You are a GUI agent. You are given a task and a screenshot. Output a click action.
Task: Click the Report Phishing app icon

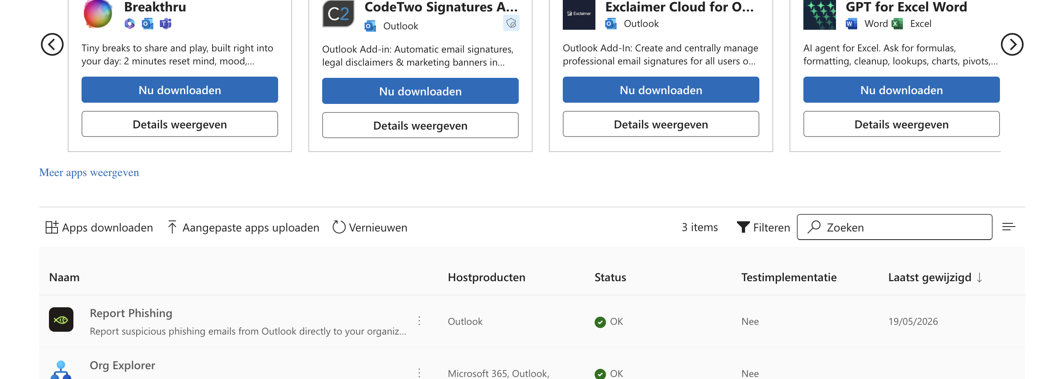coord(61,320)
